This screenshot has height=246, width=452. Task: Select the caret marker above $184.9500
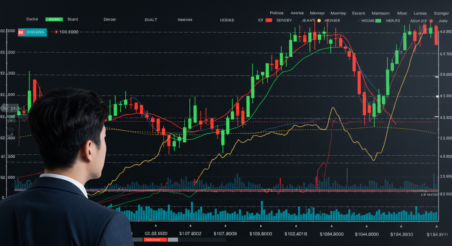401,225
